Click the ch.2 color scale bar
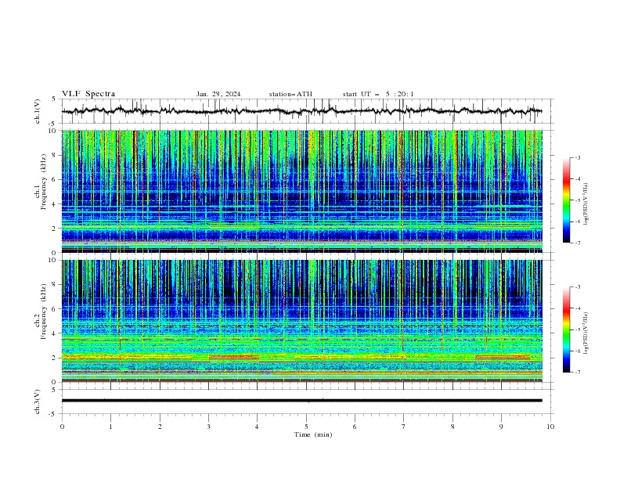The width and height of the screenshot is (620, 479). (x=567, y=330)
